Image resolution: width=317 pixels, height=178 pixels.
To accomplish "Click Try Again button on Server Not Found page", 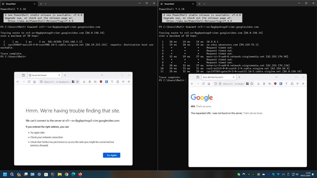I will pyautogui.click(x=111, y=155).
